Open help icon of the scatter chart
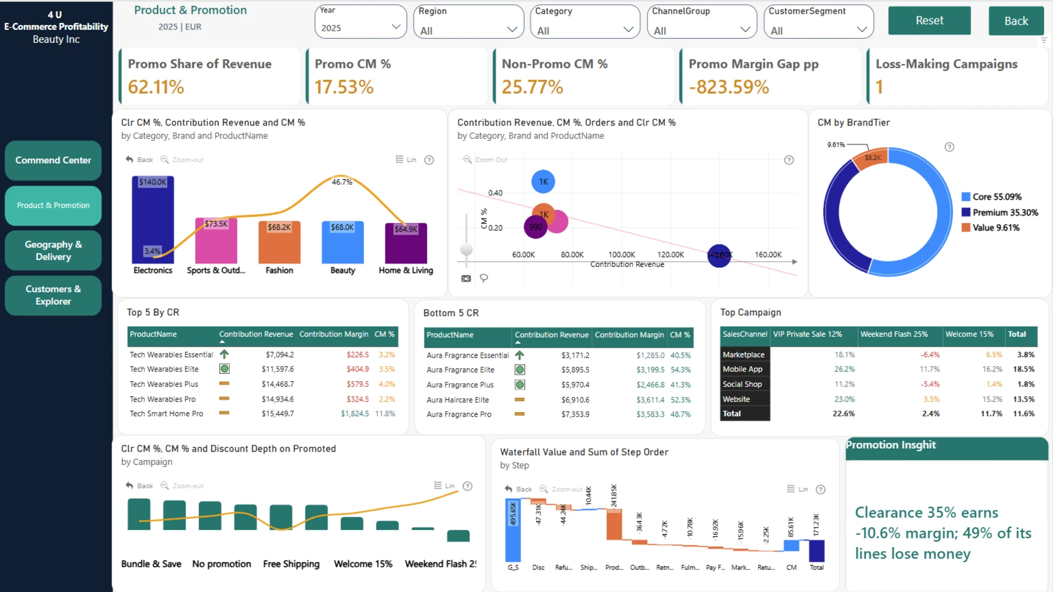This screenshot has width=1053, height=592. click(x=789, y=160)
